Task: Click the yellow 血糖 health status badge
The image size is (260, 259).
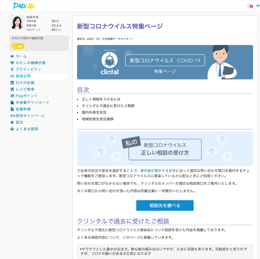Action: click(18, 46)
